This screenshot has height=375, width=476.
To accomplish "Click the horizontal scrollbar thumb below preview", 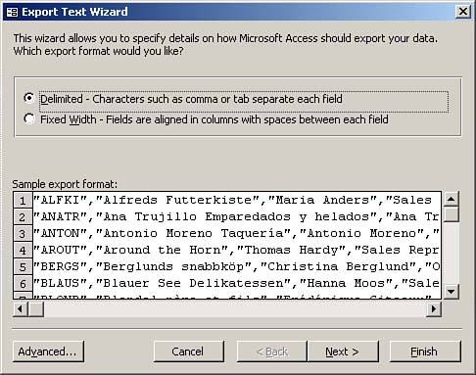I will pos(36,308).
